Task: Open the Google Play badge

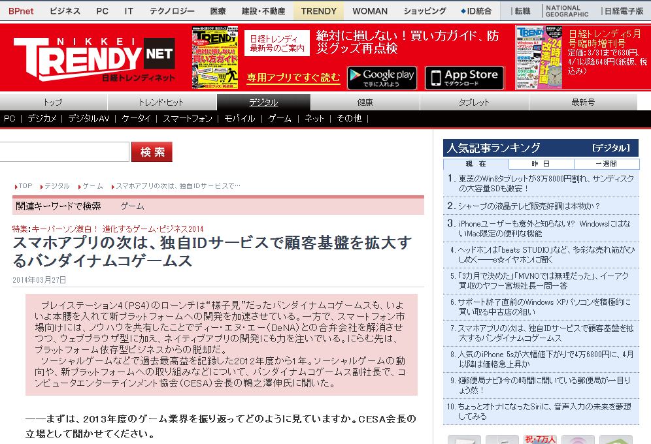Action: (x=382, y=78)
